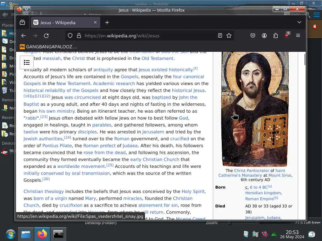
Task: Toggle reader view icon in address bar
Action: coord(220,36)
